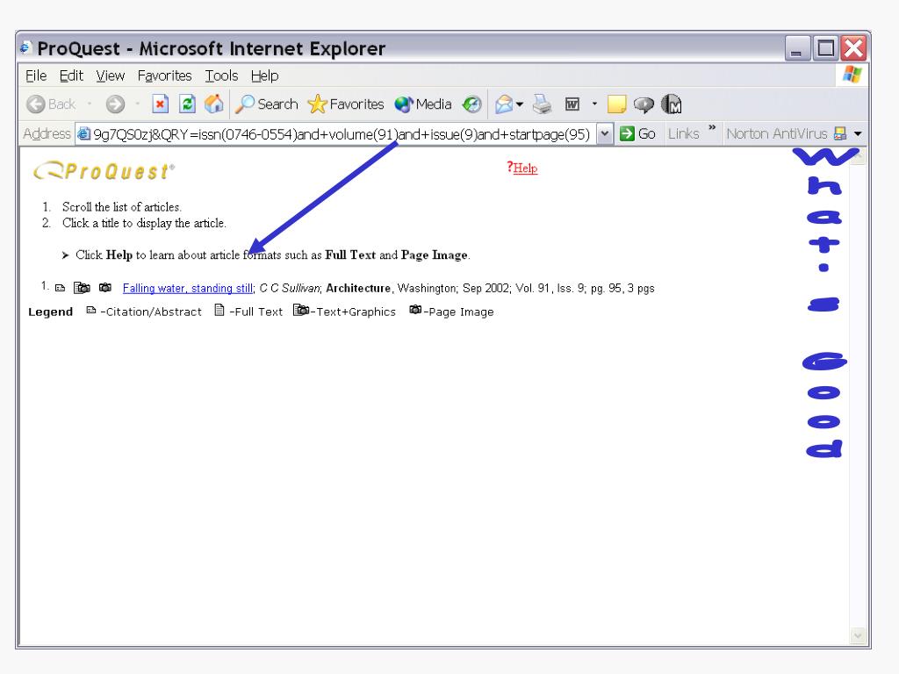This screenshot has height=674, width=899.
Task: Click the yellow note toolbar icon
Action: pyautogui.click(x=616, y=104)
